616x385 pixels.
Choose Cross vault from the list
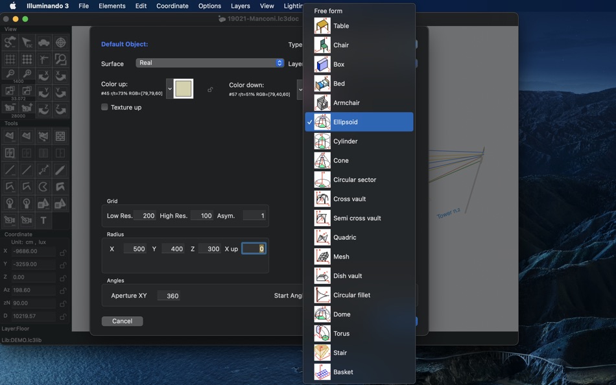(359, 199)
